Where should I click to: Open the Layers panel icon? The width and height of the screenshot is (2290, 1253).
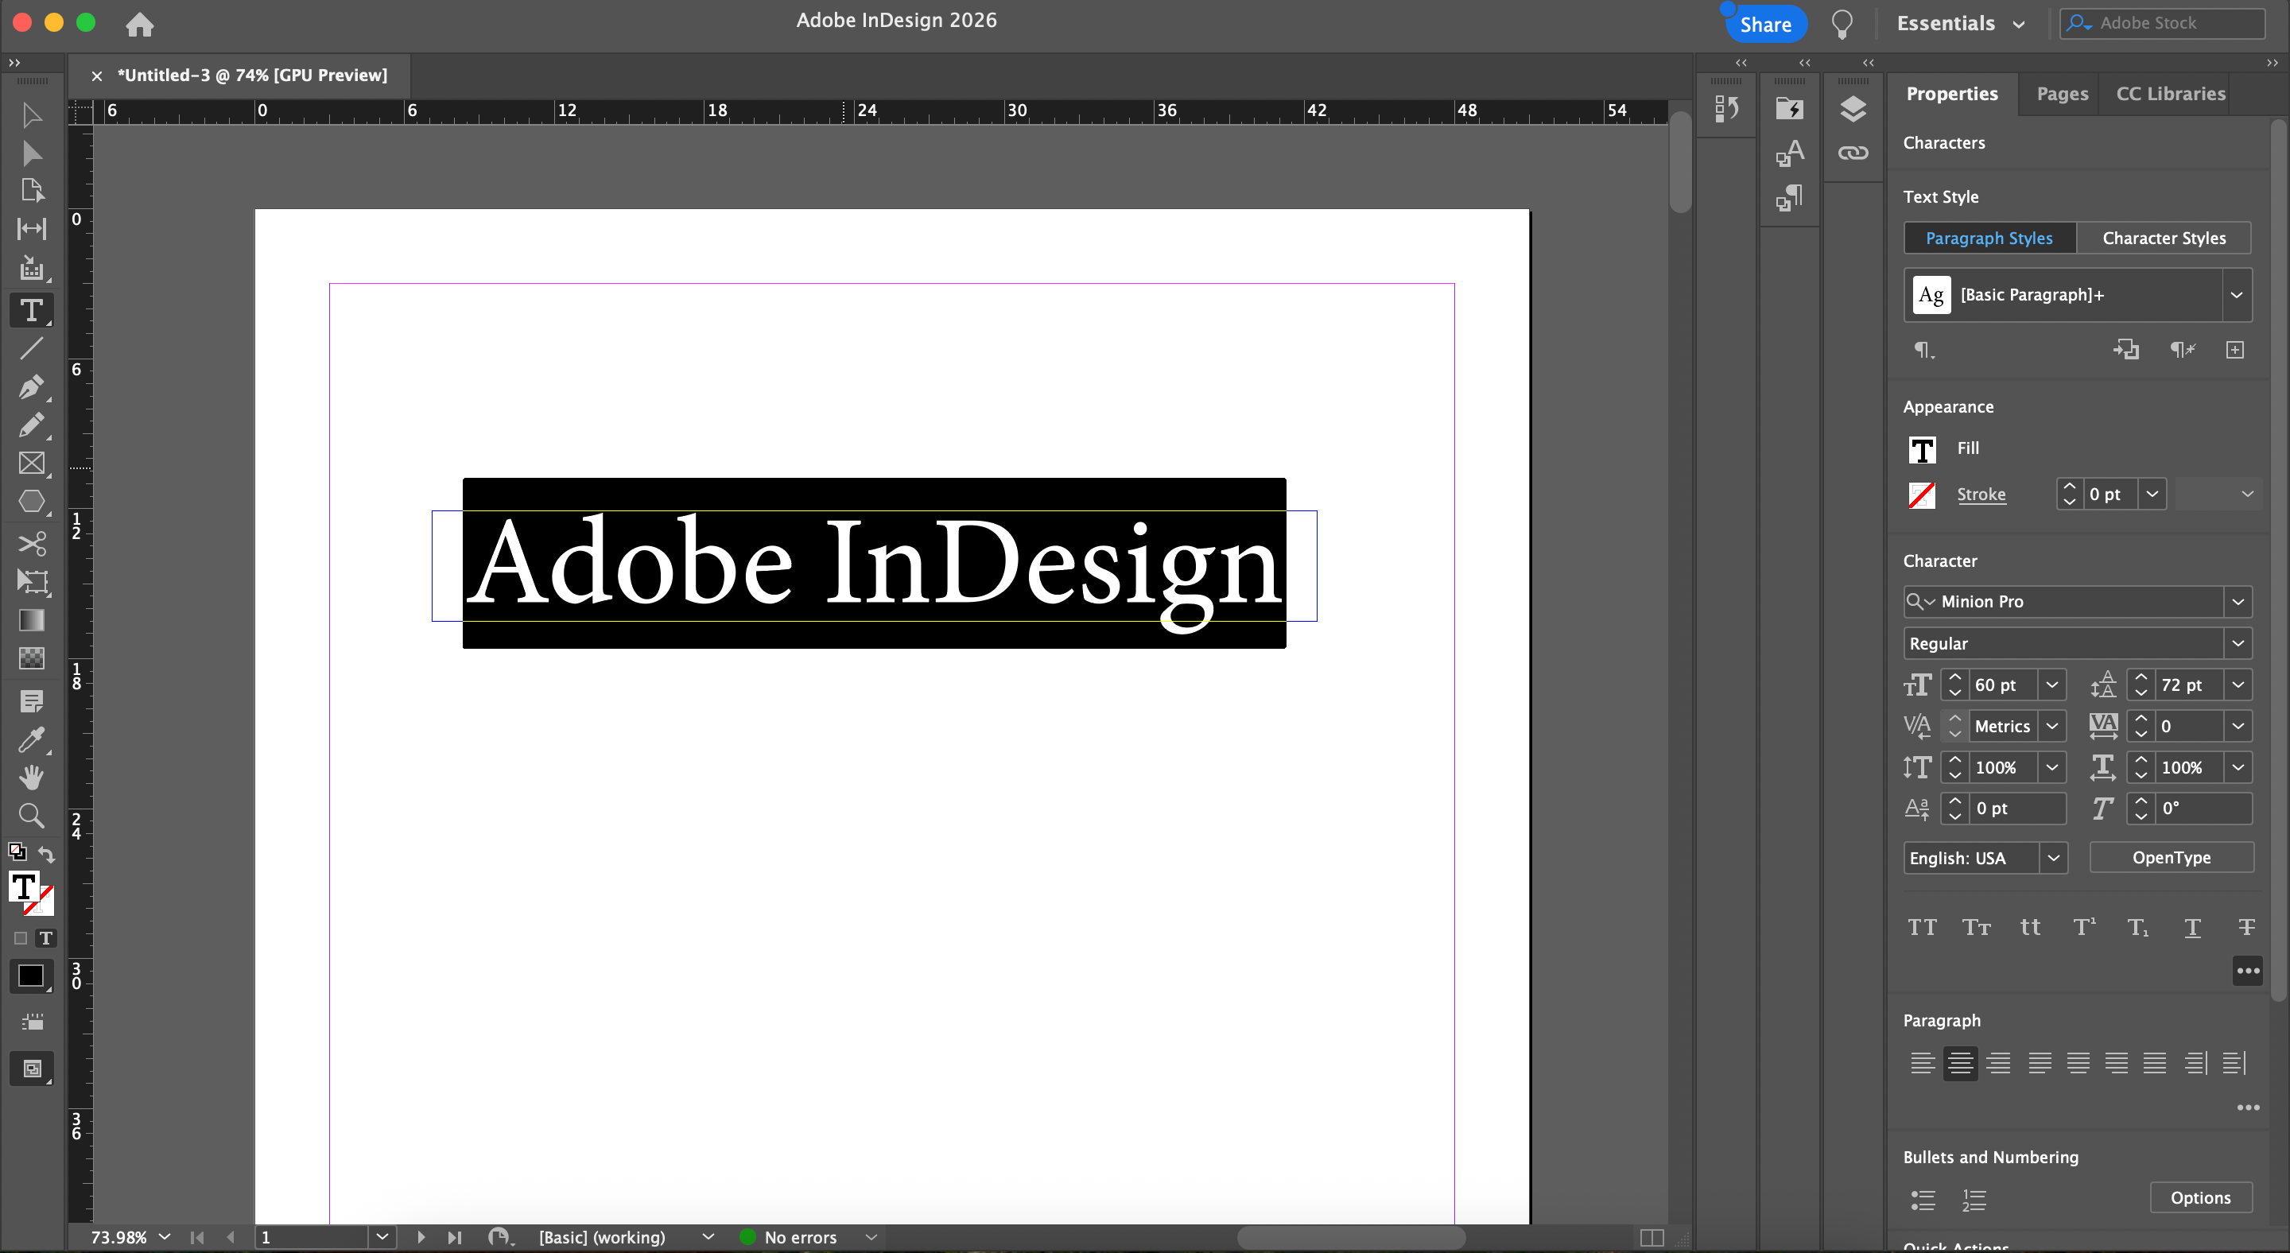[x=1853, y=109]
